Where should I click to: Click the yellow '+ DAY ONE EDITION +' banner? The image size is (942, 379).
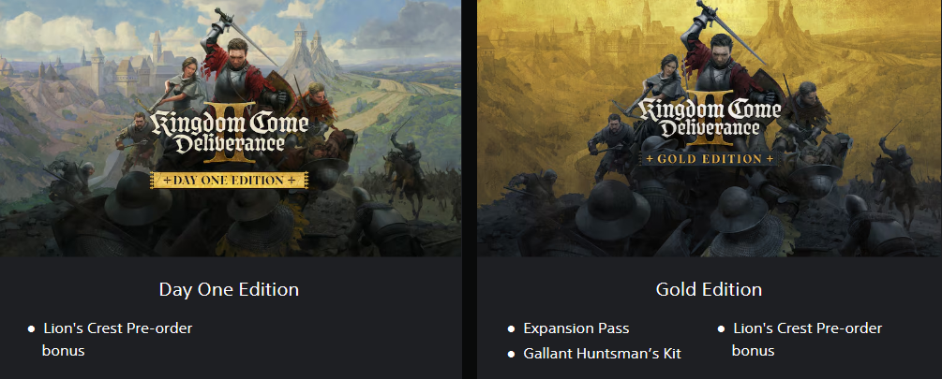229,180
